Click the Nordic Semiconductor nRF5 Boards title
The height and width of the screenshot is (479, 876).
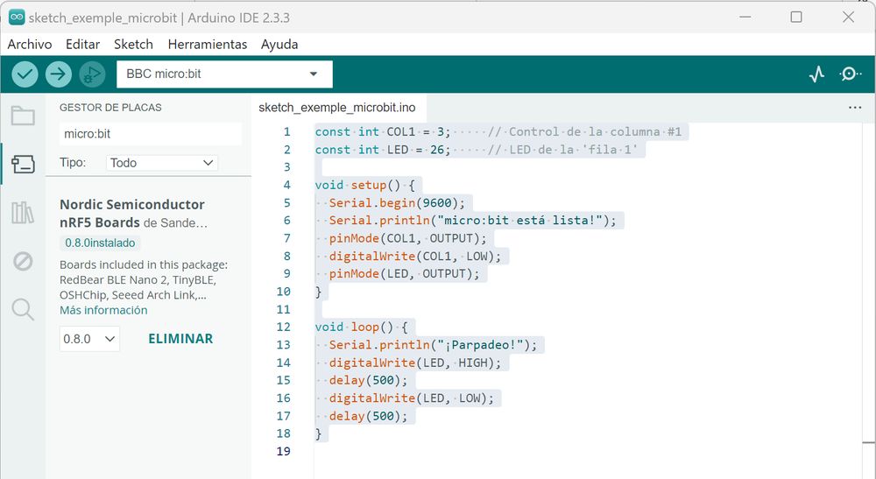tap(133, 214)
